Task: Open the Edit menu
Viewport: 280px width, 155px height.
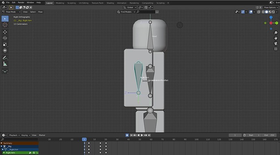Action: (x=13, y=2)
